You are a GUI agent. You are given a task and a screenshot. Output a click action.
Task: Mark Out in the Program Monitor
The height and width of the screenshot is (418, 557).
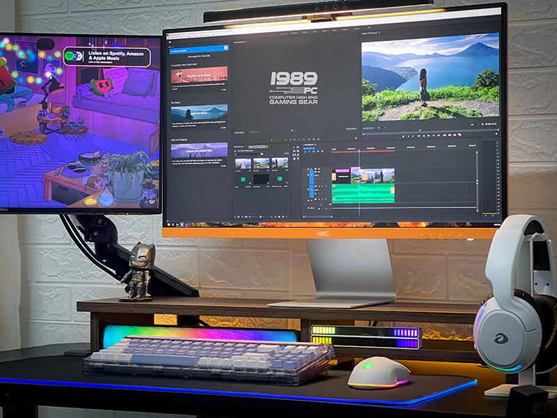pyautogui.click(x=413, y=136)
